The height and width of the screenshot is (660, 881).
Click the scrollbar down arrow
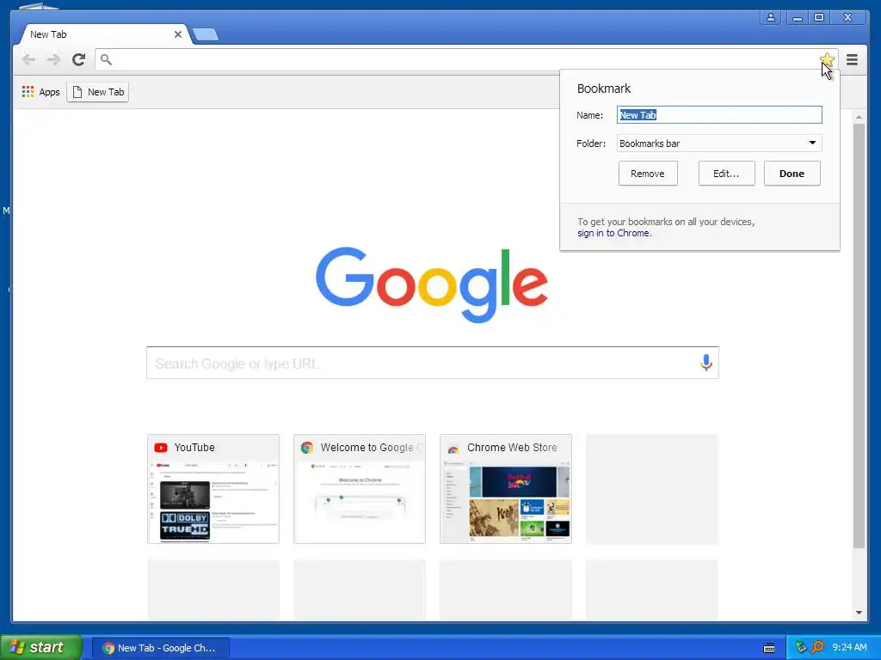tap(859, 613)
